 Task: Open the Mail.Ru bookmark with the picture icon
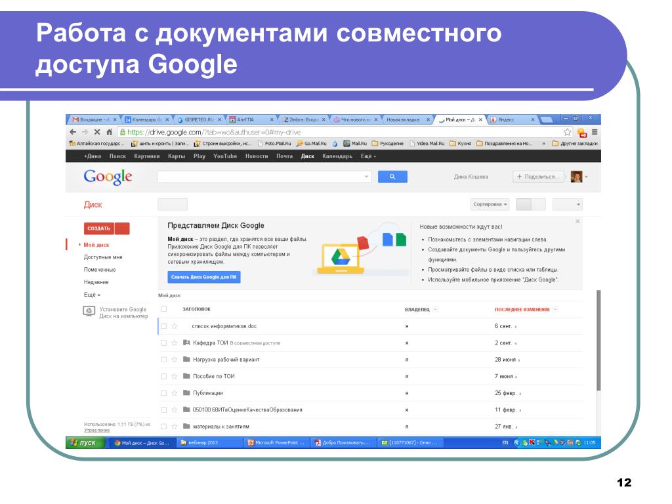[355, 144]
